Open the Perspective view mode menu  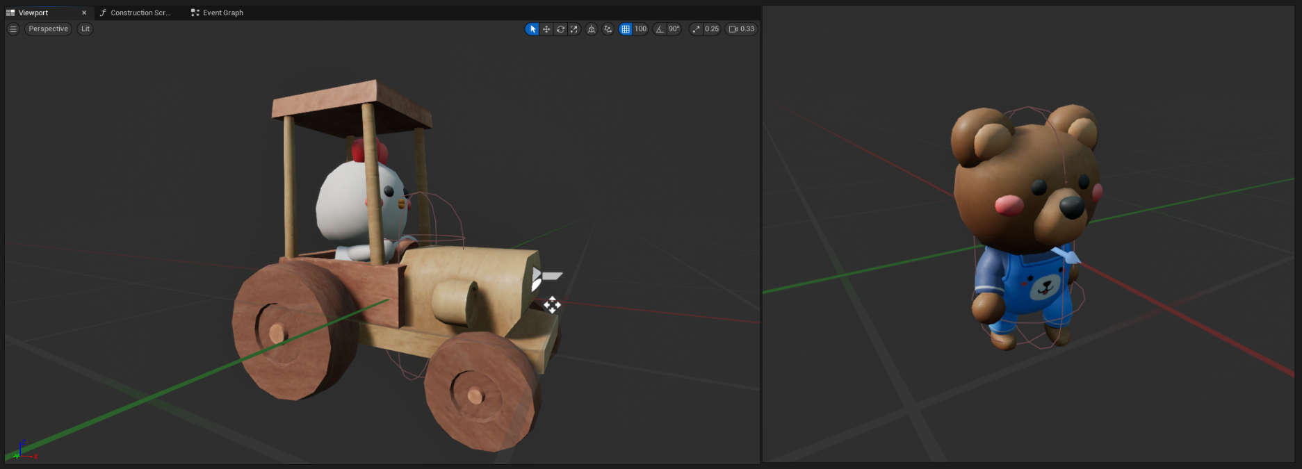49,29
